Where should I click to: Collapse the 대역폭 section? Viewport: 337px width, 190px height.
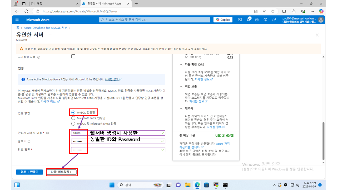coord(181,108)
